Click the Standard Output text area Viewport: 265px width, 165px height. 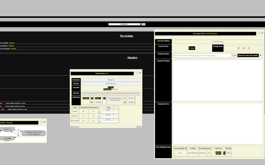[x=218, y=81]
